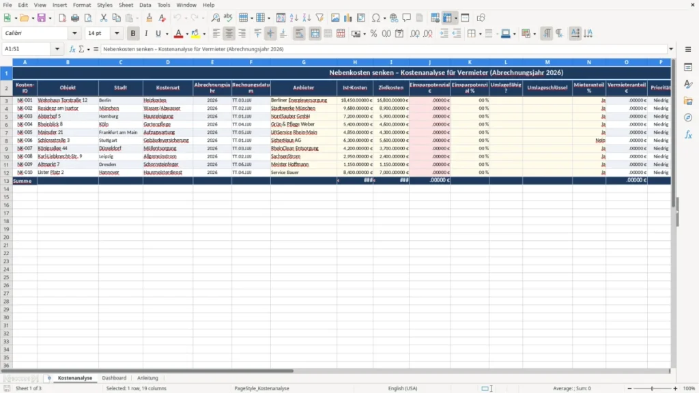Click the Clear Direct Formatting icon
699x393 pixels.
tap(162, 18)
